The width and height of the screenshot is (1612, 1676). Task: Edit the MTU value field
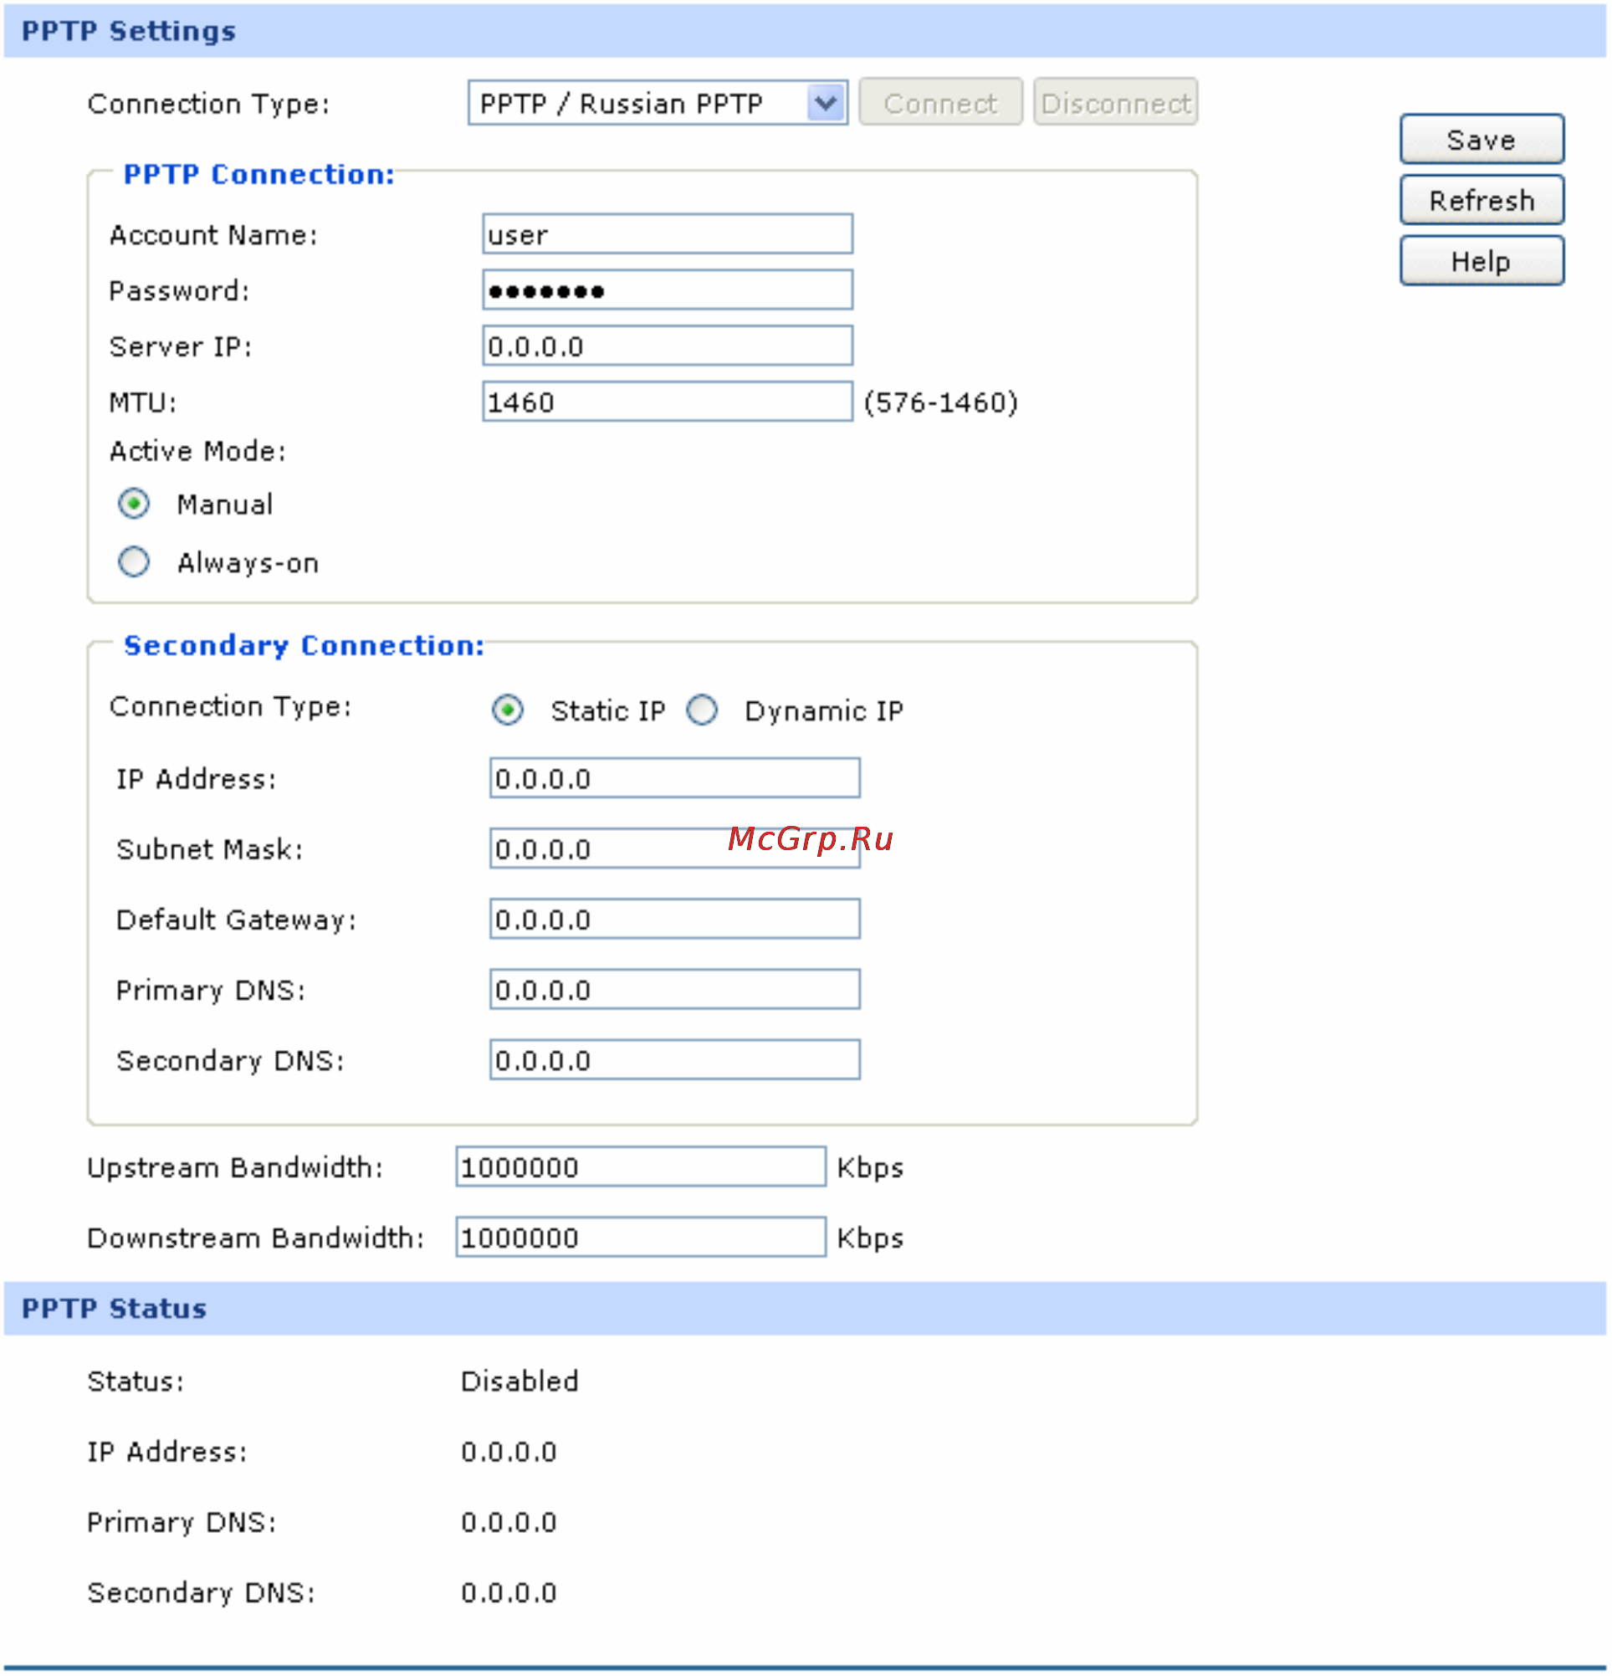(x=668, y=402)
